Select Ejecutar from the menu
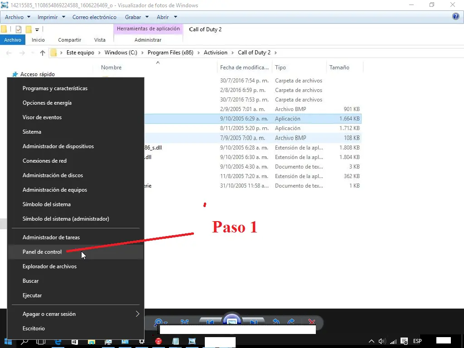 76,295
